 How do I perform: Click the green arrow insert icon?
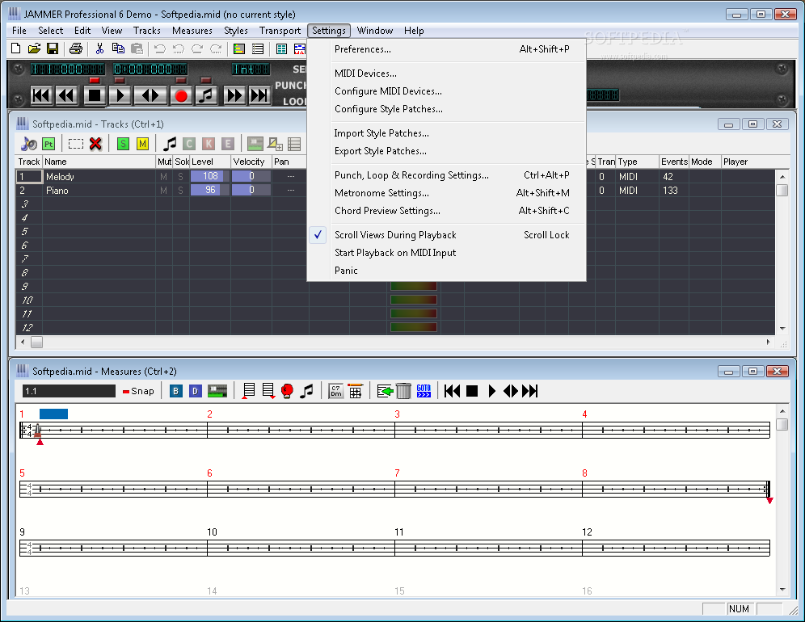tap(385, 391)
